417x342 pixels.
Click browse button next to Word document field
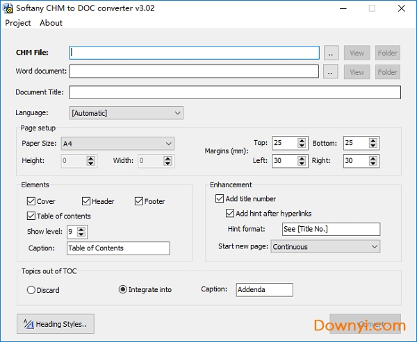point(332,71)
